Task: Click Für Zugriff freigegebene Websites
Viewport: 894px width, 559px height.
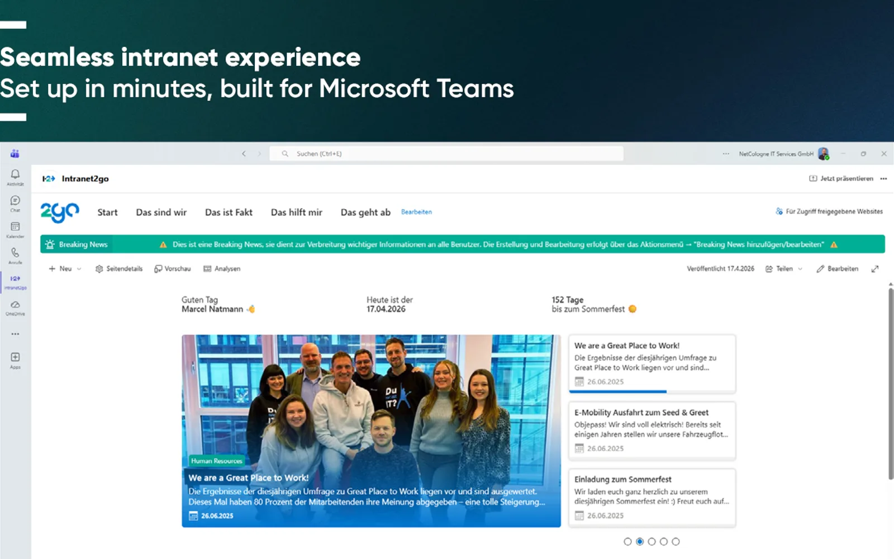Action: click(x=829, y=211)
